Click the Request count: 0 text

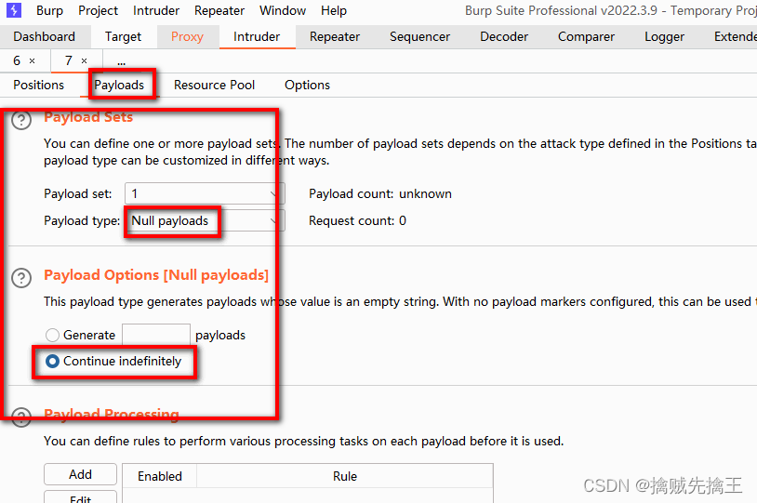click(x=358, y=220)
